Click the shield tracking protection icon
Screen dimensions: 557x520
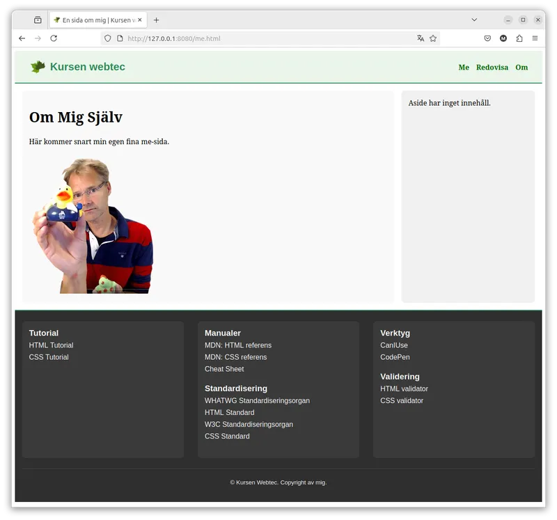pos(108,38)
